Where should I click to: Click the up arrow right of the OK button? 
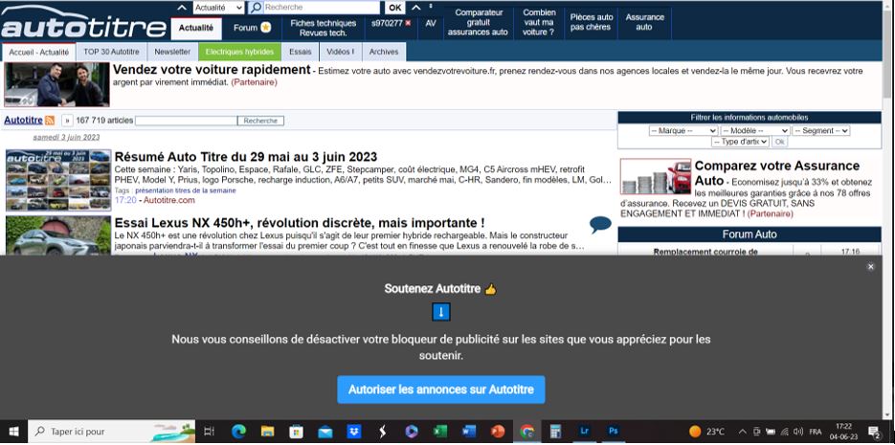point(416,8)
